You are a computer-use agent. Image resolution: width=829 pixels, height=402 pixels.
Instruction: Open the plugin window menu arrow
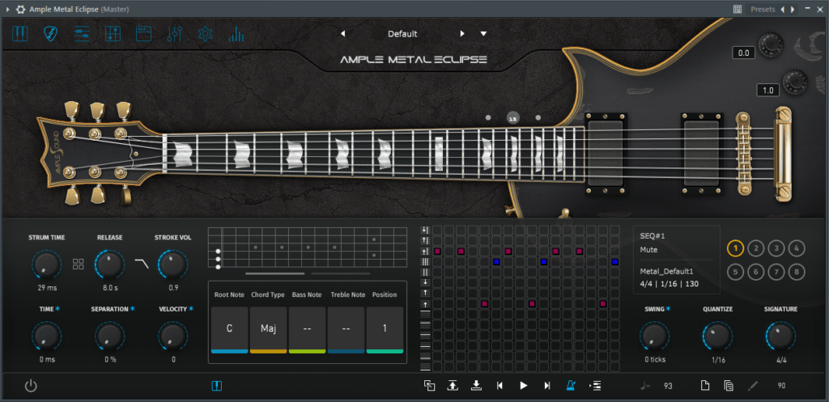(x=7, y=10)
